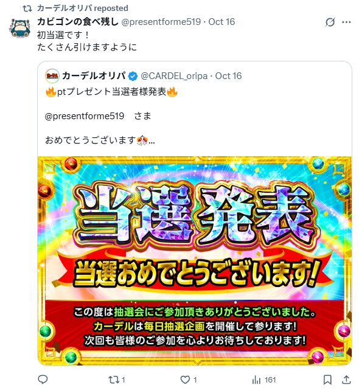Click the @CARDEL_oripa handle
The width and height of the screenshot is (359, 391).
pos(174,76)
